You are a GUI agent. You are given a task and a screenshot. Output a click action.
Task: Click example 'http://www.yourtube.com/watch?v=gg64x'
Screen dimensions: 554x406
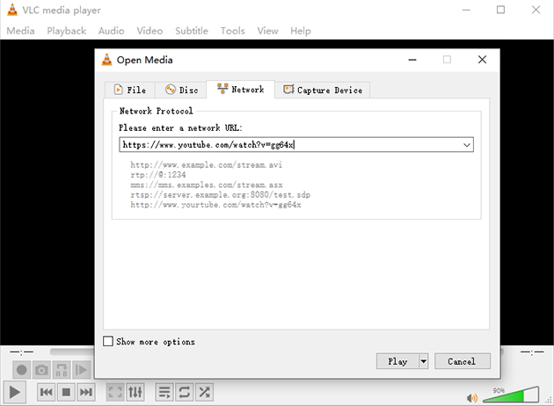215,205
